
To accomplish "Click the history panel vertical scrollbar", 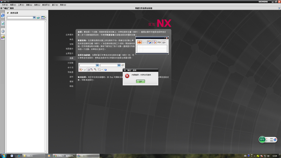I will coord(45,86).
